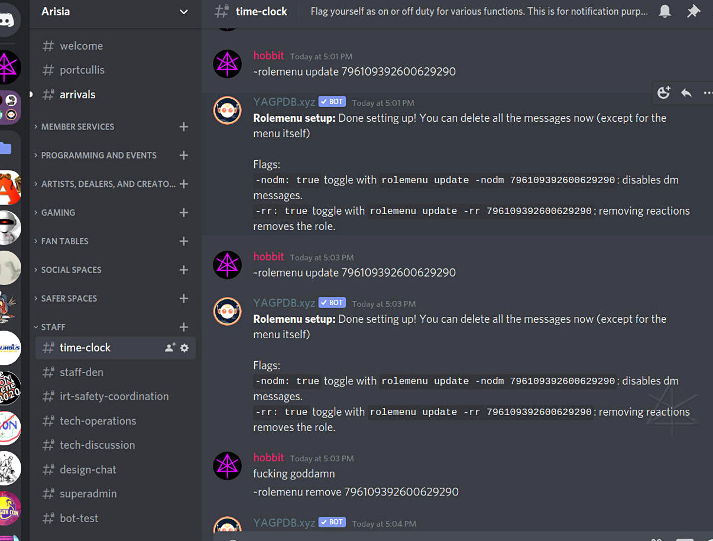Viewport: 713px width, 541px height.
Task: Create invite for time-clock channel
Action: tap(170, 348)
